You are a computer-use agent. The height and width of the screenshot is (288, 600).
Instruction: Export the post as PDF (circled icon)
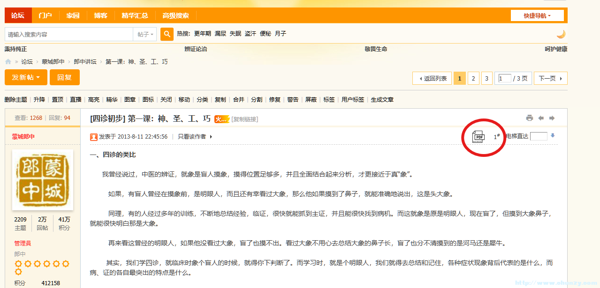click(478, 136)
